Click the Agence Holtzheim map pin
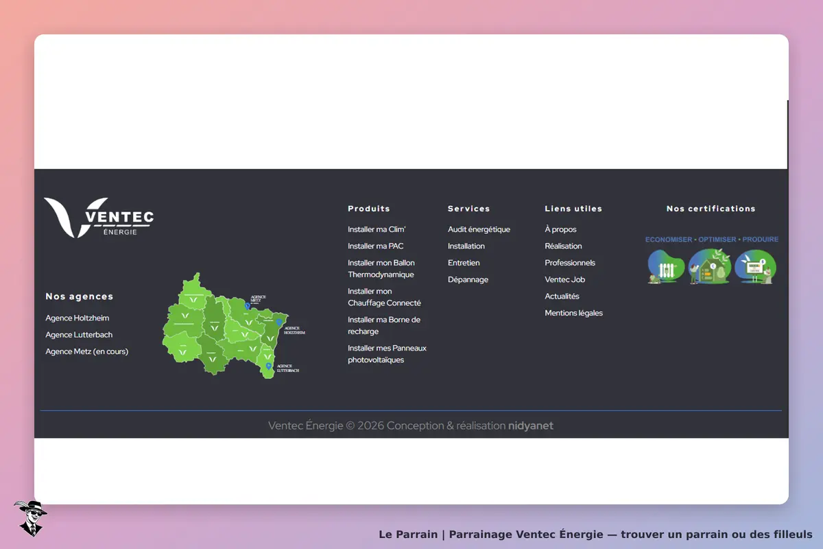 coord(279,321)
